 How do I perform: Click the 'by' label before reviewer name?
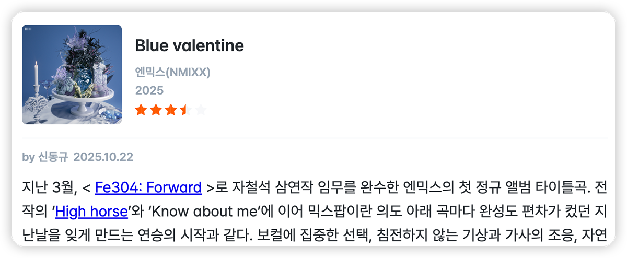click(28, 157)
